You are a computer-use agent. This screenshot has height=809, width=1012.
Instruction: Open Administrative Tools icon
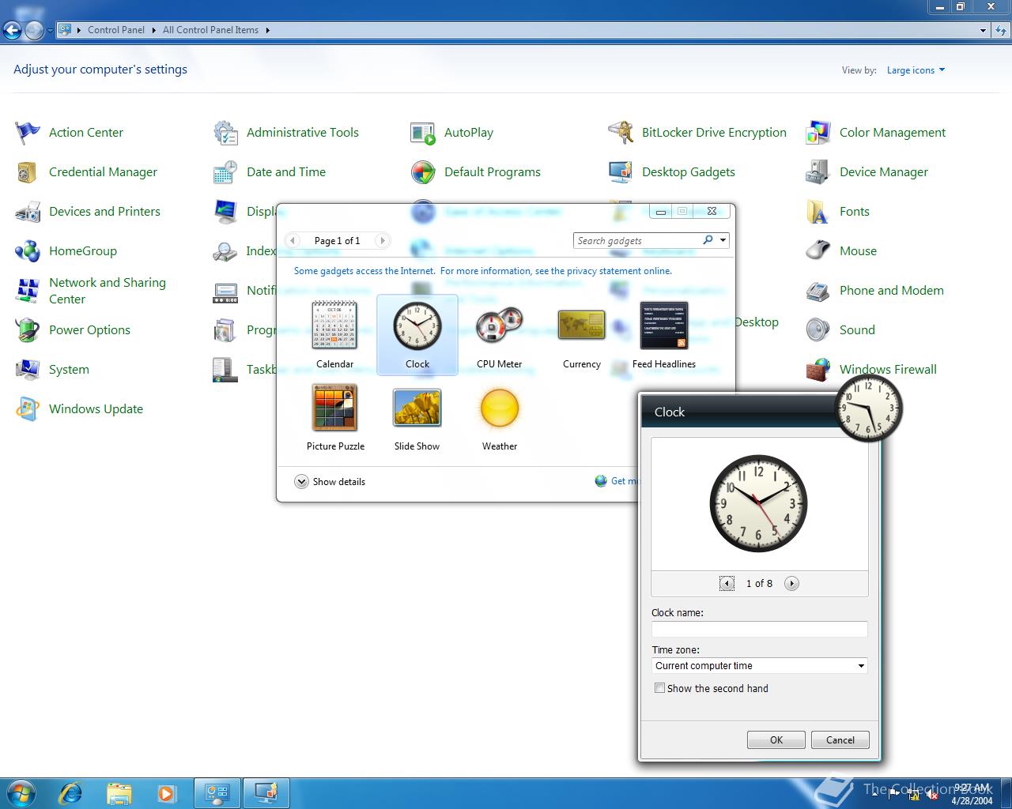225,133
